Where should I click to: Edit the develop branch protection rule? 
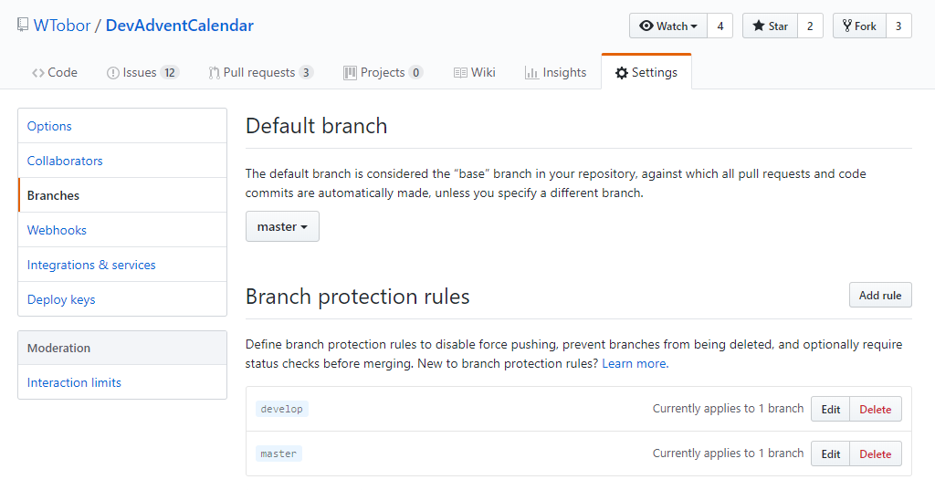[830, 409]
